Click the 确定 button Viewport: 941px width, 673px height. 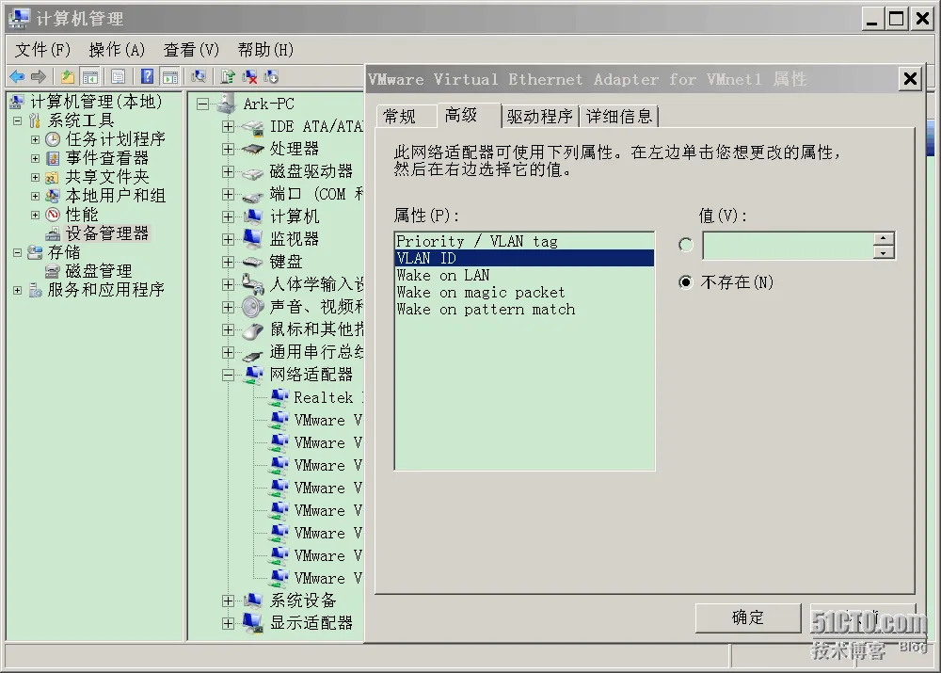(x=748, y=617)
